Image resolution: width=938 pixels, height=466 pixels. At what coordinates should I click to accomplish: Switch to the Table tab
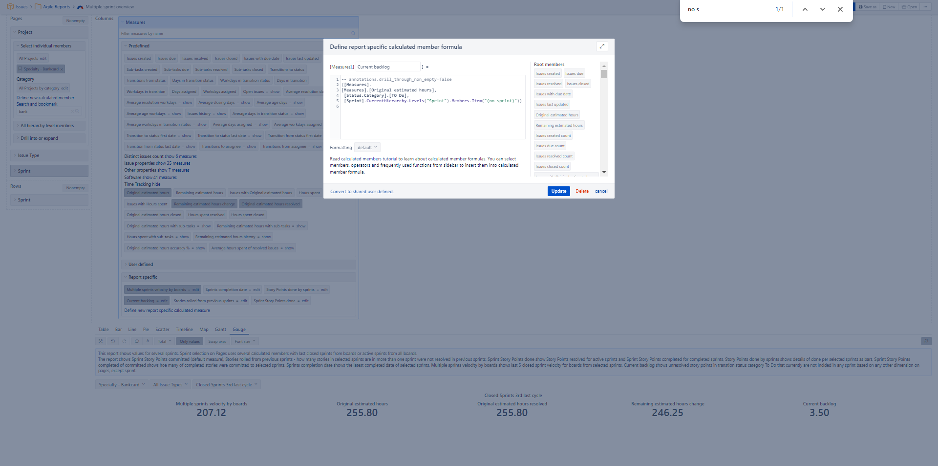click(103, 330)
